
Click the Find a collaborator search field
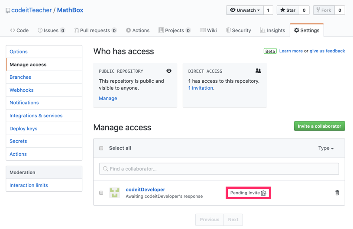pos(219,169)
